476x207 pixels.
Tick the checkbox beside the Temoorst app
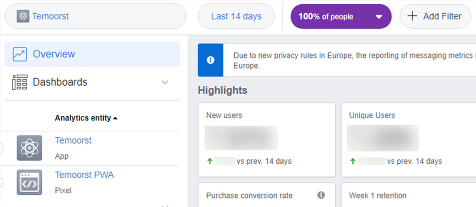pos(1,148)
